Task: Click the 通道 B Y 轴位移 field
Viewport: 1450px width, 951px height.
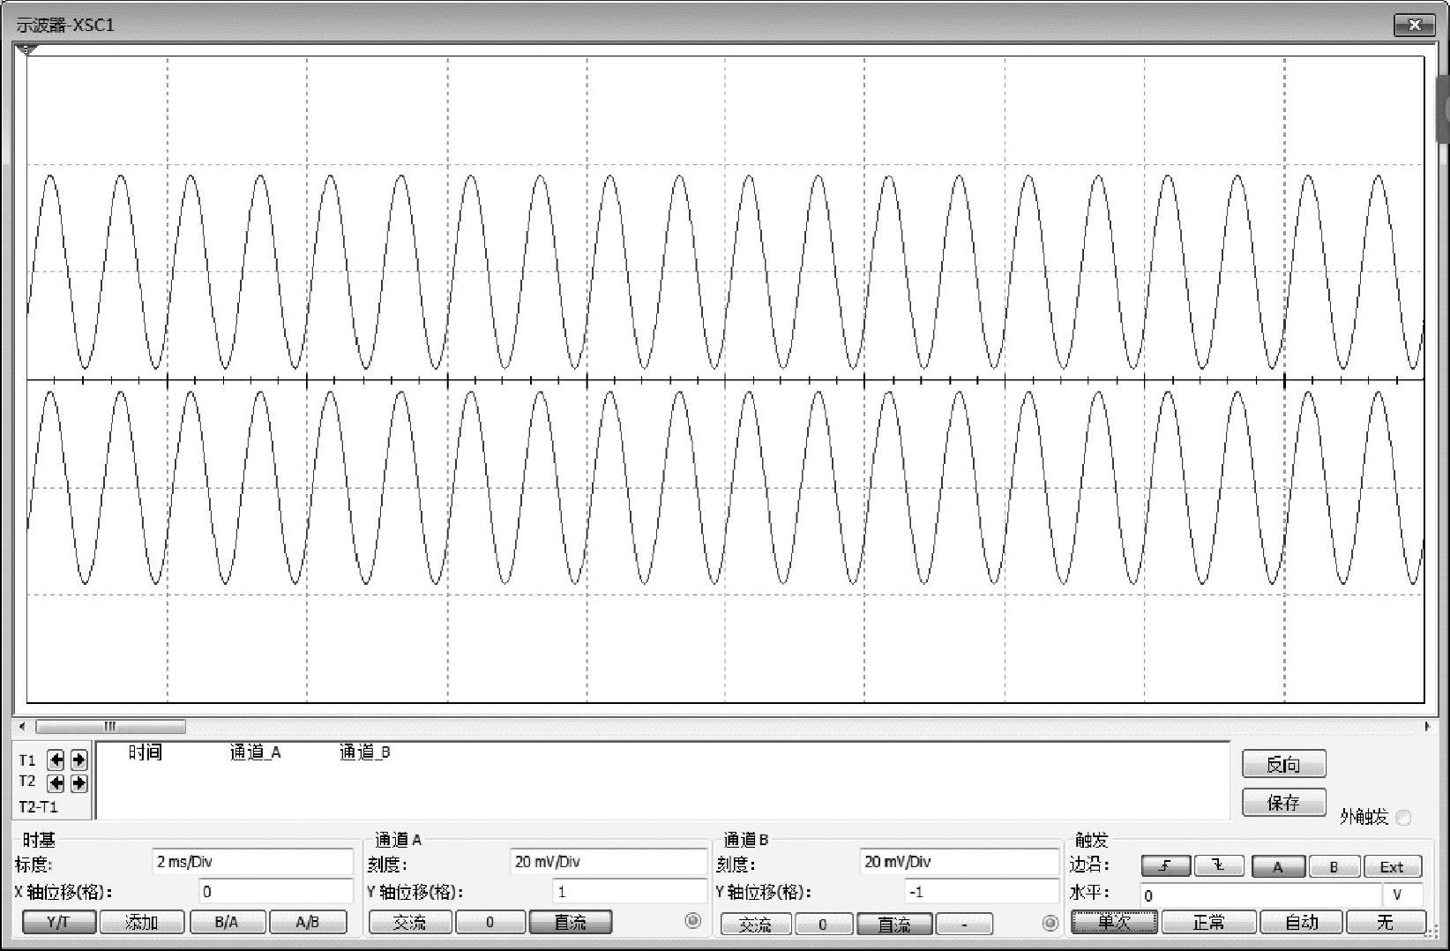Action: [982, 892]
